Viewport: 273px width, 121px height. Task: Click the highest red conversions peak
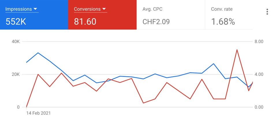click(x=237, y=50)
